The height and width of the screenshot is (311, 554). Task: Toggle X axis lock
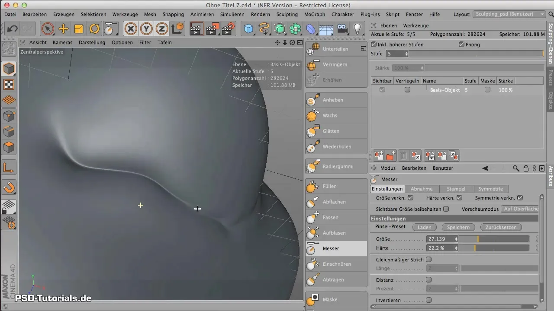point(131,29)
